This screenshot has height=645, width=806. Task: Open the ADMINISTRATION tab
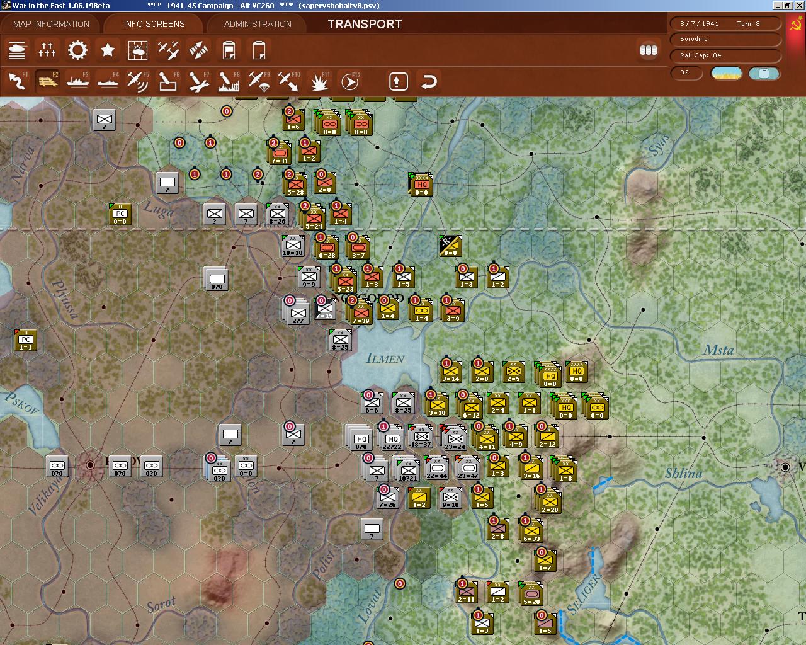[258, 24]
